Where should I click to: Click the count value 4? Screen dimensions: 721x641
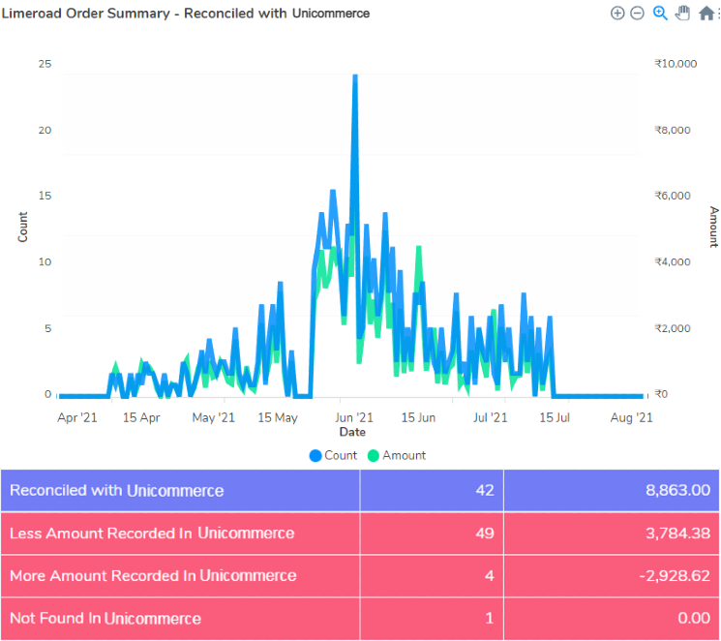tap(490, 576)
